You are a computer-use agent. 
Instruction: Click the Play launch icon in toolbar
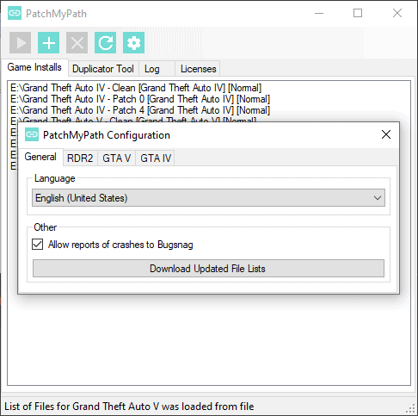[x=20, y=43]
